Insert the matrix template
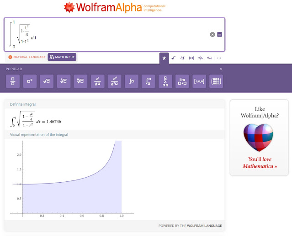Screen dimensions: 292x236 click(216, 81)
